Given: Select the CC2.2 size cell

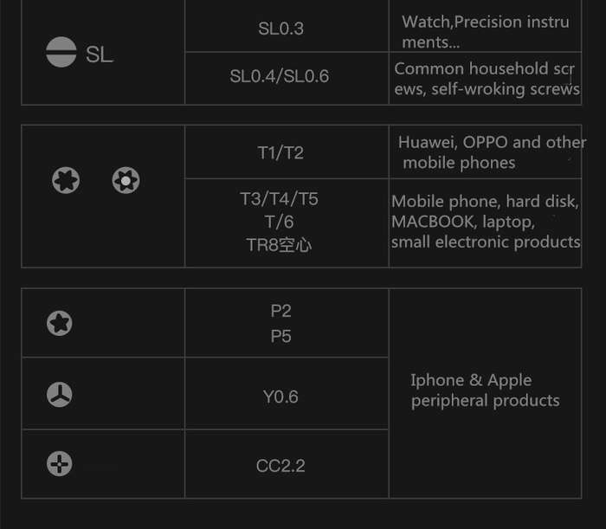Looking at the screenshot, I should (x=287, y=464).
